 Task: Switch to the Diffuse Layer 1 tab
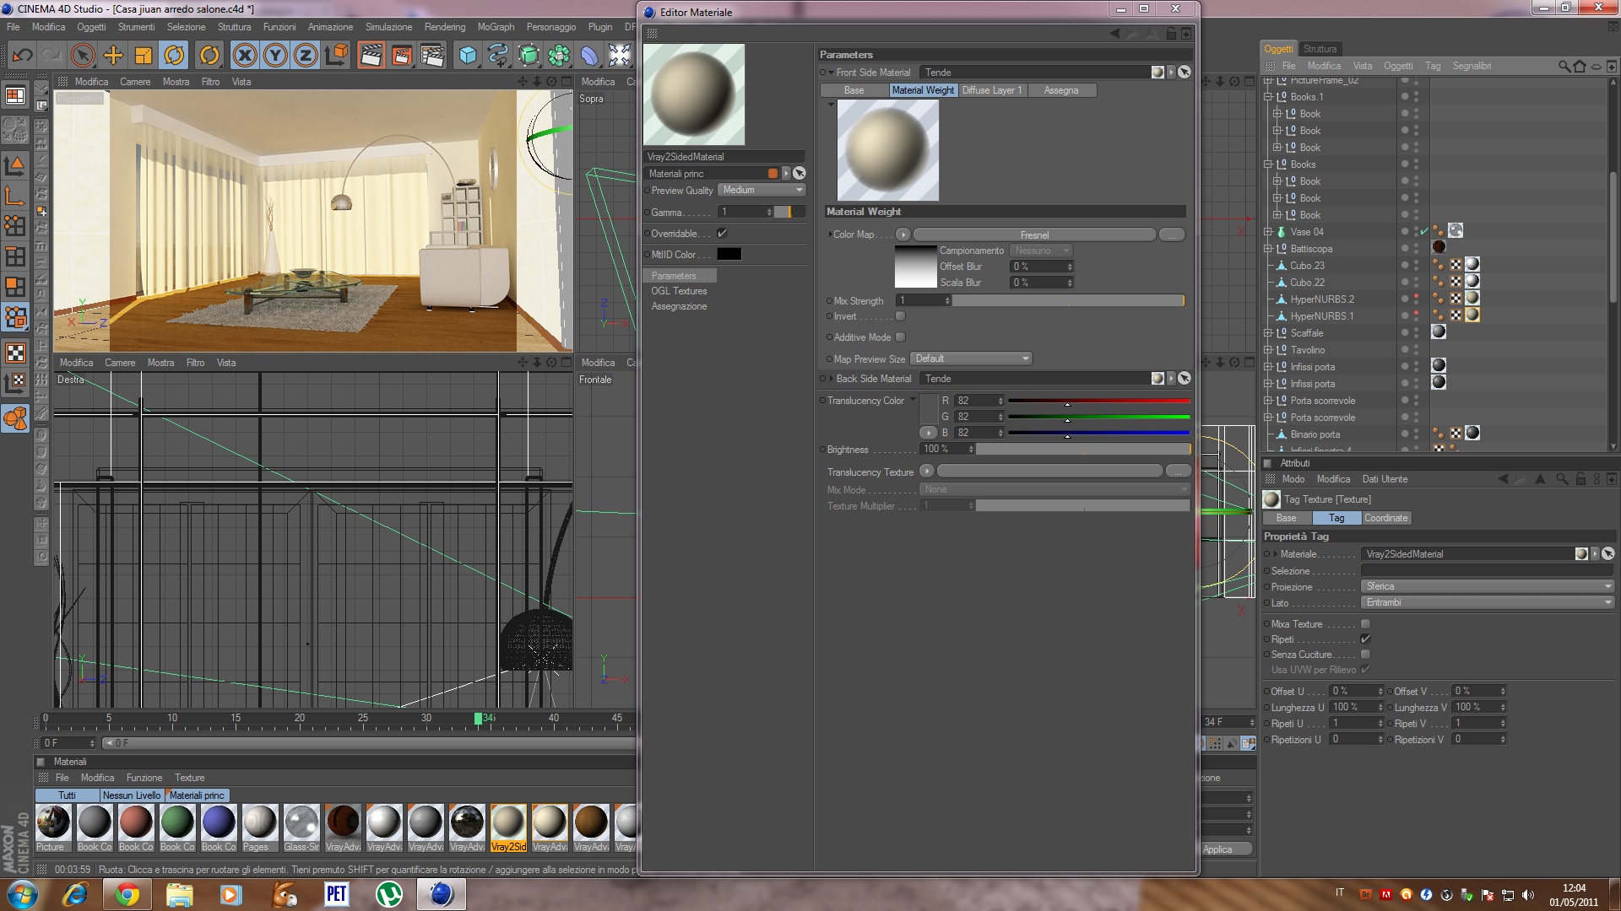(x=992, y=90)
